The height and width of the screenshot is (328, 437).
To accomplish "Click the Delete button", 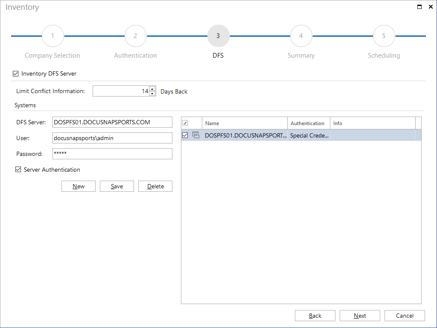I will coord(155,186).
